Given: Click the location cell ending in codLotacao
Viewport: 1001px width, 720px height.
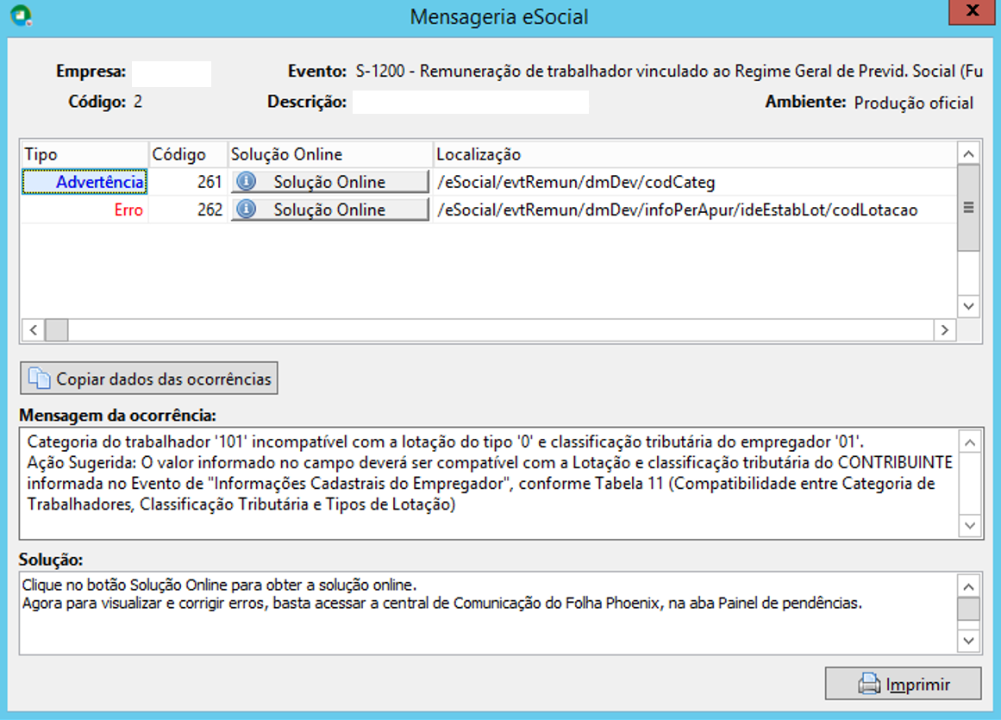Looking at the screenshot, I should coord(695,210).
